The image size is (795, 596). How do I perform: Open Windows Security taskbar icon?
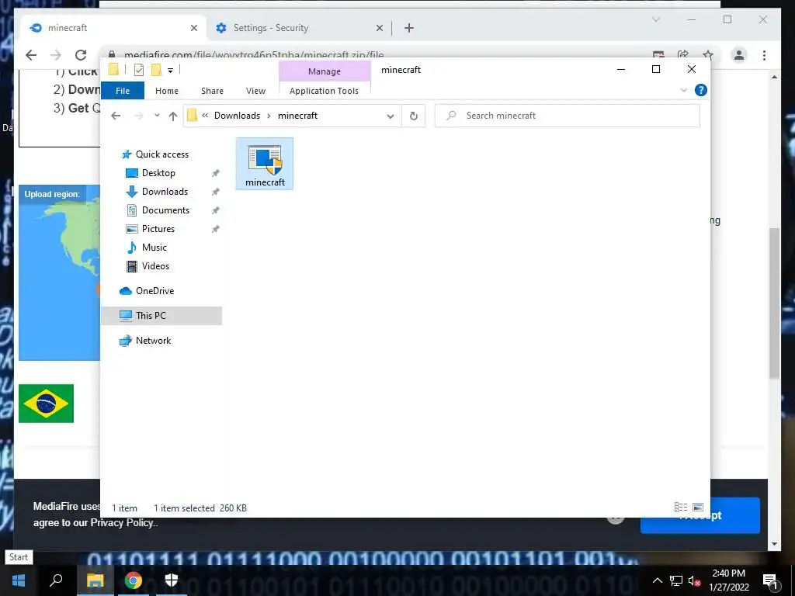click(172, 580)
